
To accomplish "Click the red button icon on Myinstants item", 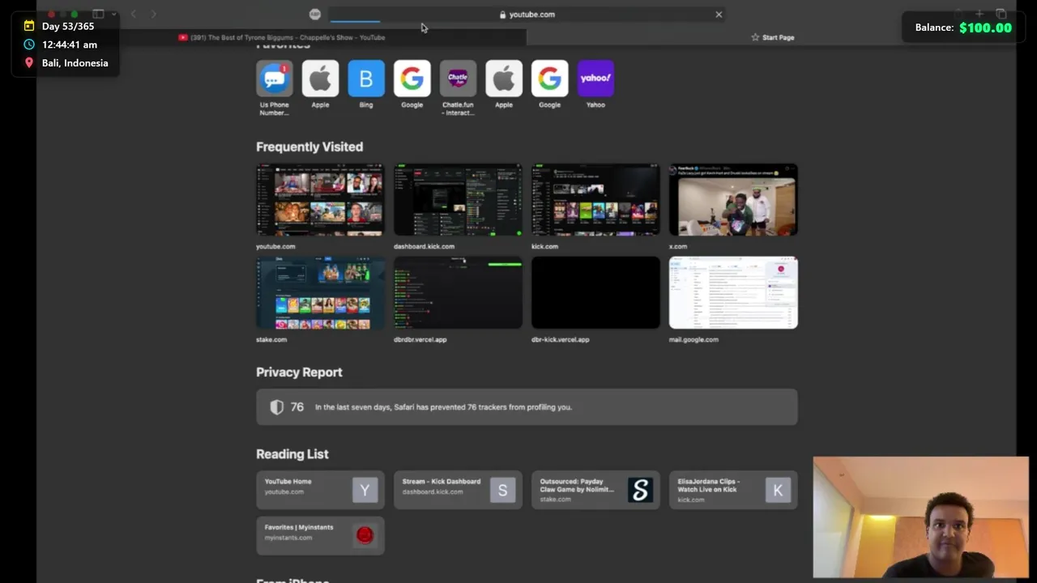I will [x=365, y=535].
